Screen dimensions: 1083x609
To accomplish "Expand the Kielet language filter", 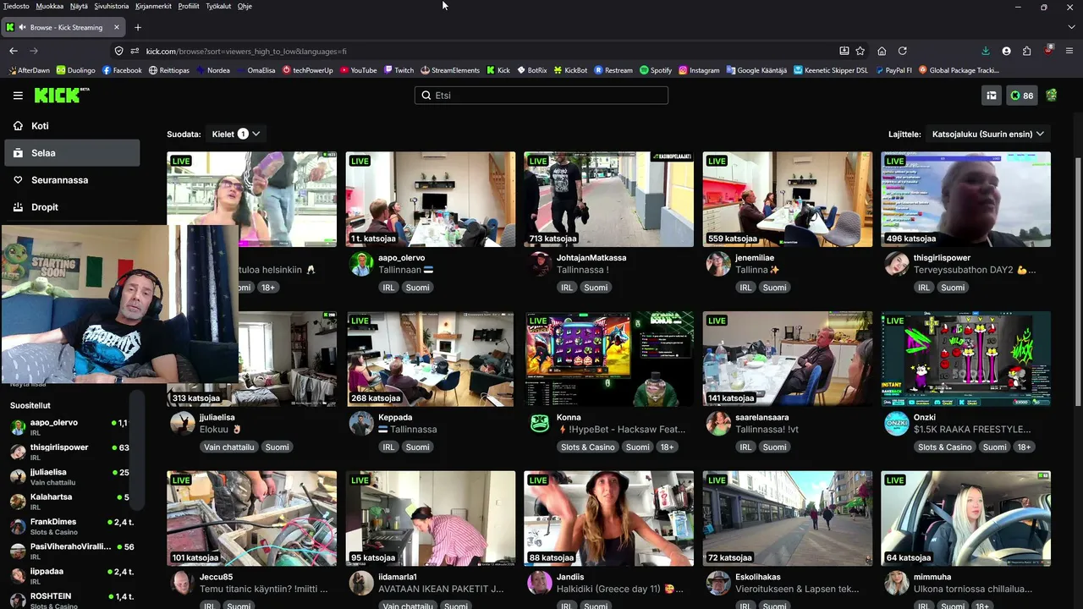I will coord(235,134).
